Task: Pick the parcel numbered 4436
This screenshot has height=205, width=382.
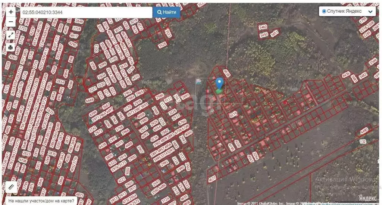Action: click(x=347, y=74)
